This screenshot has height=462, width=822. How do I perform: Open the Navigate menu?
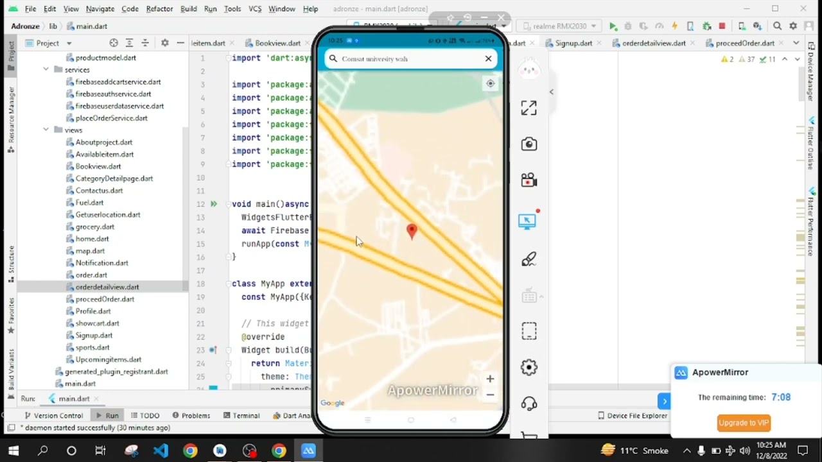[100, 9]
